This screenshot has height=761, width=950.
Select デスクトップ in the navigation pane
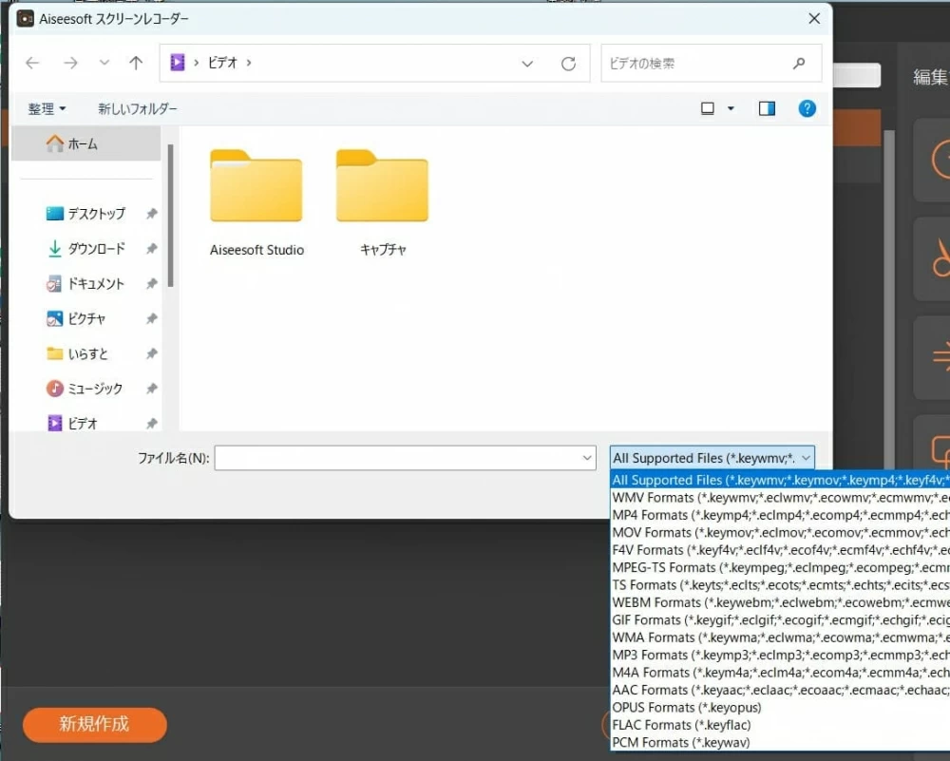[x=95, y=214]
